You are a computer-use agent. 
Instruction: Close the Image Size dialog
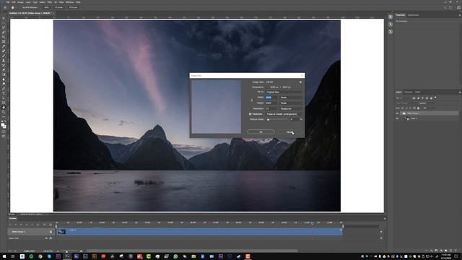point(302,76)
